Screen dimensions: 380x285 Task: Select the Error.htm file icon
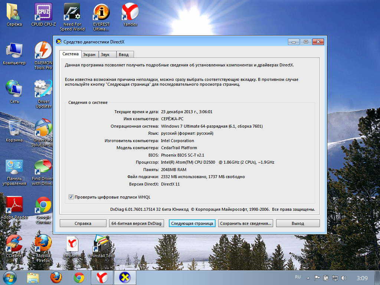[72, 247]
